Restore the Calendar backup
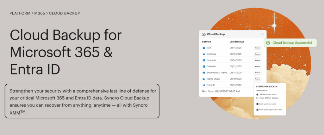Screen dimensions: 324x135 (x=258, y=66)
